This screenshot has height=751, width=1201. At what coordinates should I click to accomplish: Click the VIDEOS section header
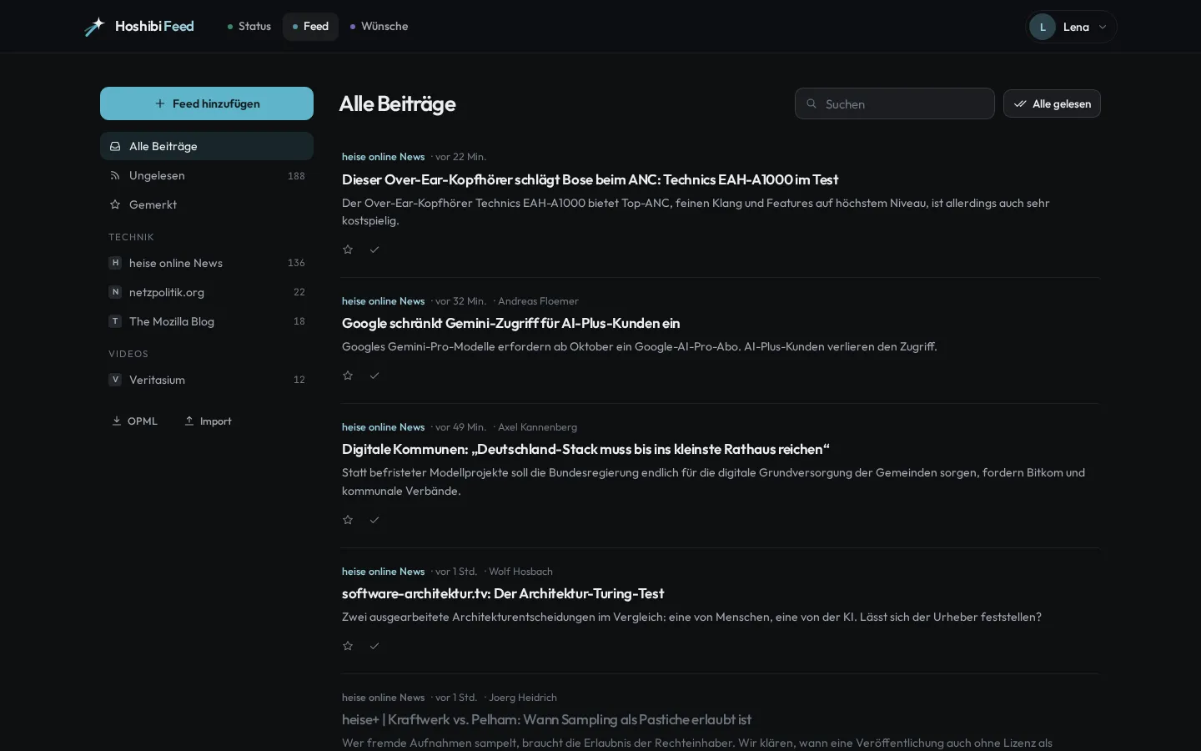point(128,354)
